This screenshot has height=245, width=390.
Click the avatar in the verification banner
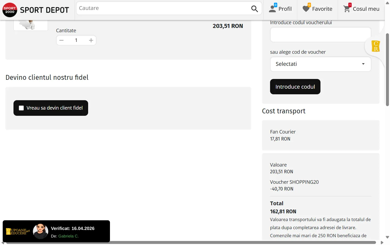coord(40,231)
